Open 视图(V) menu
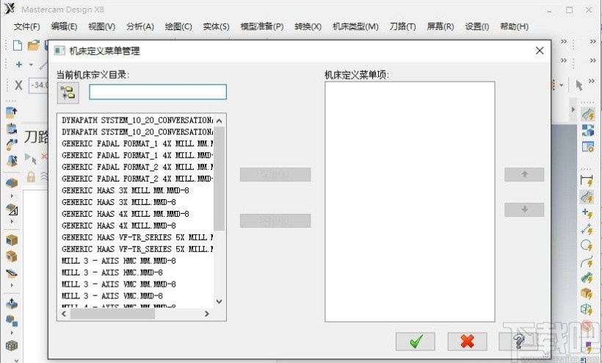Viewport: 602px width, 363px height. 102,26
